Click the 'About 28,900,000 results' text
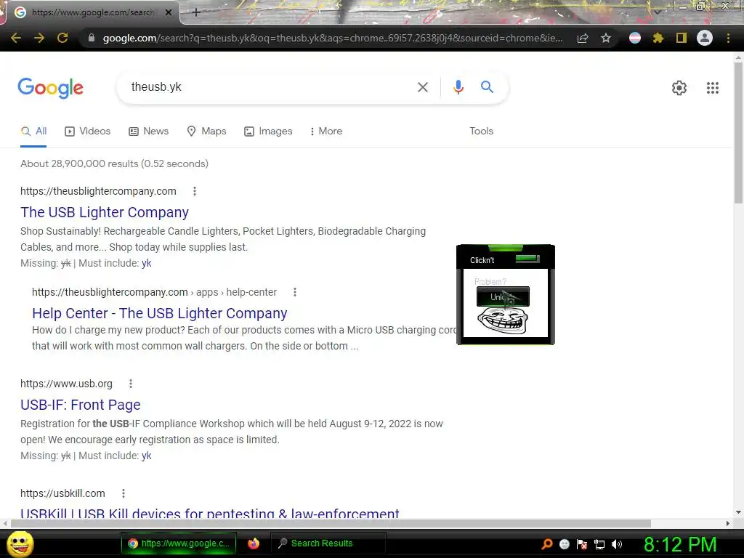The height and width of the screenshot is (558, 744). click(x=114, y=163)
